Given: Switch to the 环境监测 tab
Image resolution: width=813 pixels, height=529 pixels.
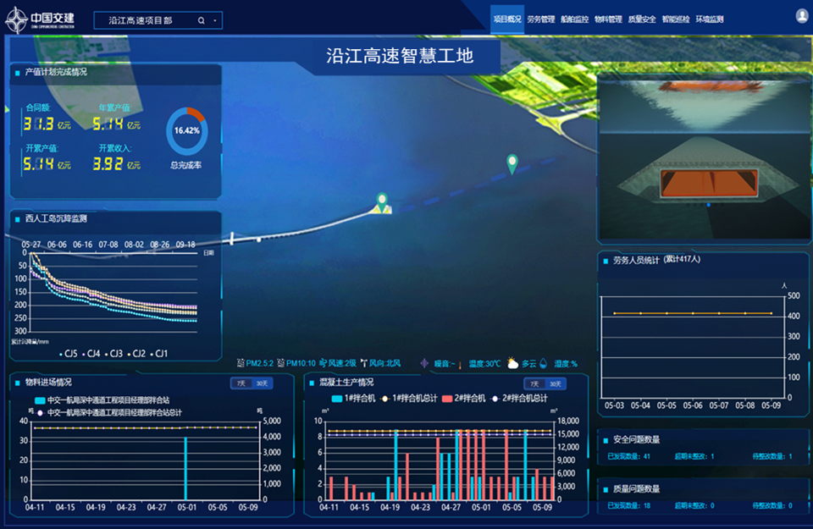Looking at the screenshot, I should 710,19.
